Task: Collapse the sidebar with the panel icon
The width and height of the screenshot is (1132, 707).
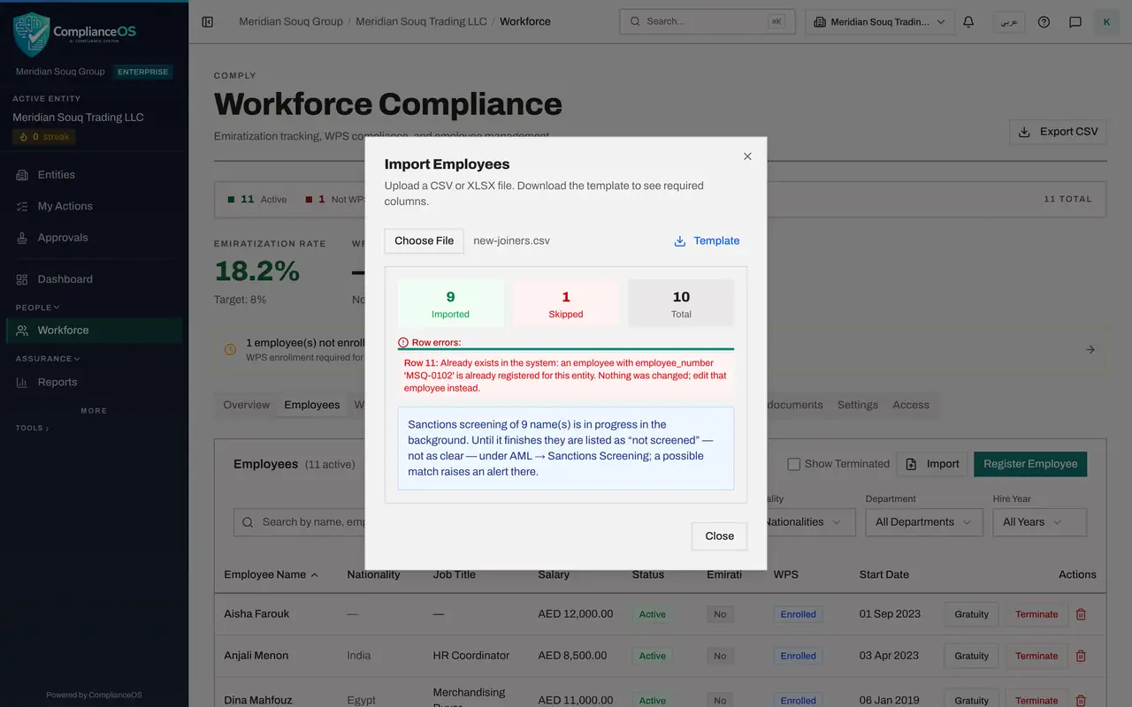Action: click(x=208, y=21)
